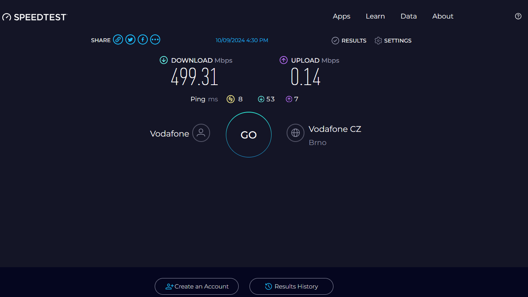The height and width of the screenshot is (297, 528).
Task: Click the server globe icon
Action: coord(296,133)
